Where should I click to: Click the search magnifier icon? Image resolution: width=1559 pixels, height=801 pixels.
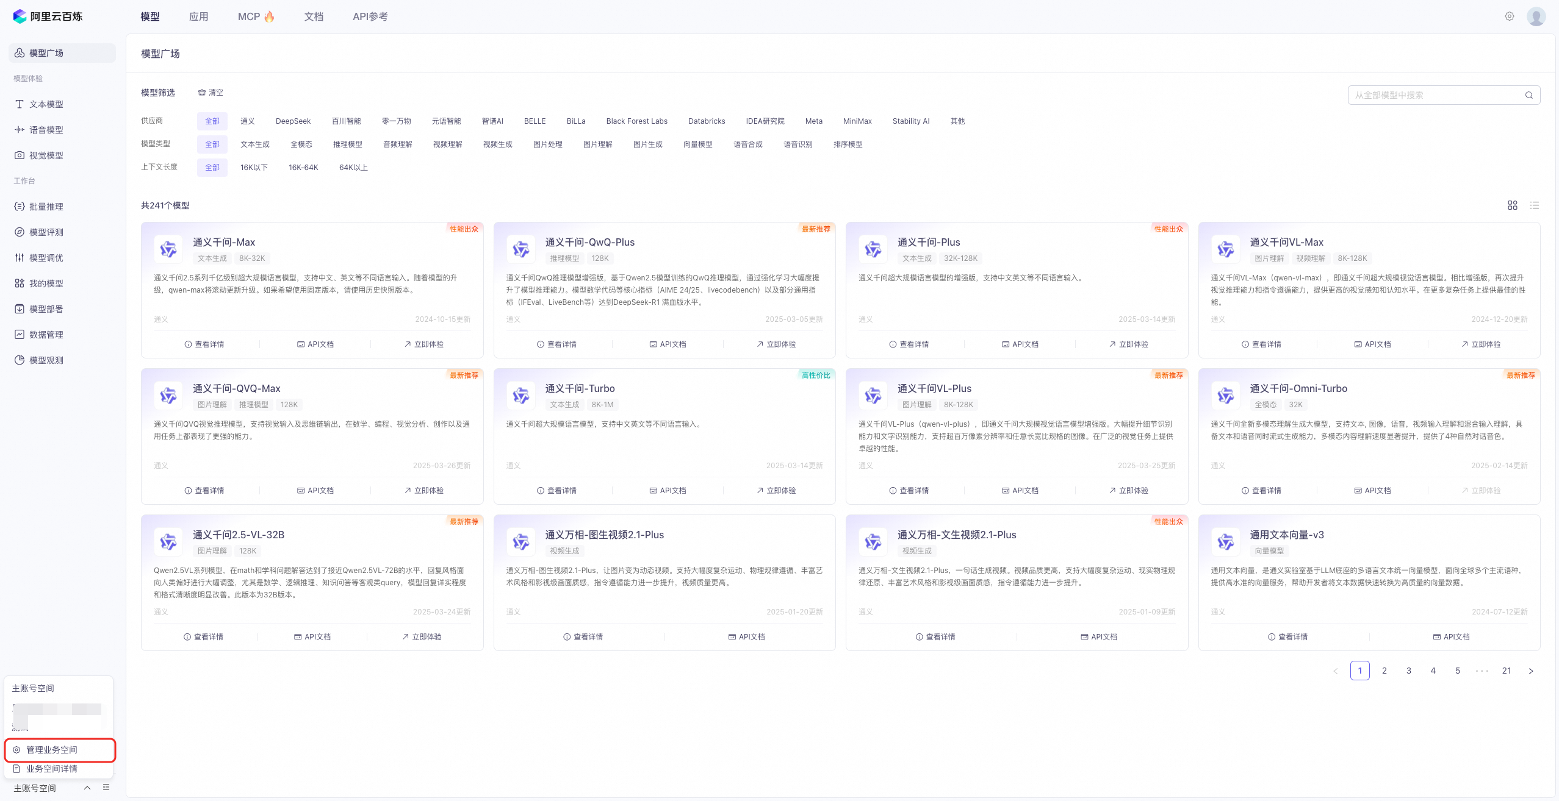(x=1528, y=95)
